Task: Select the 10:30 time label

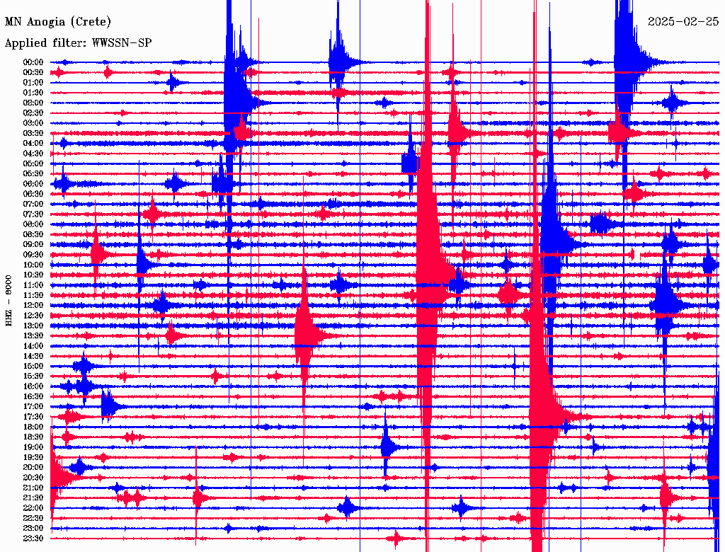Action: tap(33, 275)
